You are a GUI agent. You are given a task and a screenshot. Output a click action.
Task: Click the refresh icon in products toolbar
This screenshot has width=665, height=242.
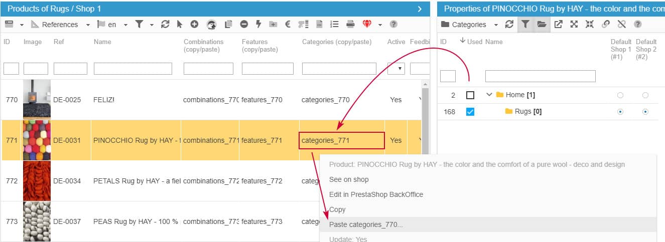pyautogui.click(x=165, y=24)
